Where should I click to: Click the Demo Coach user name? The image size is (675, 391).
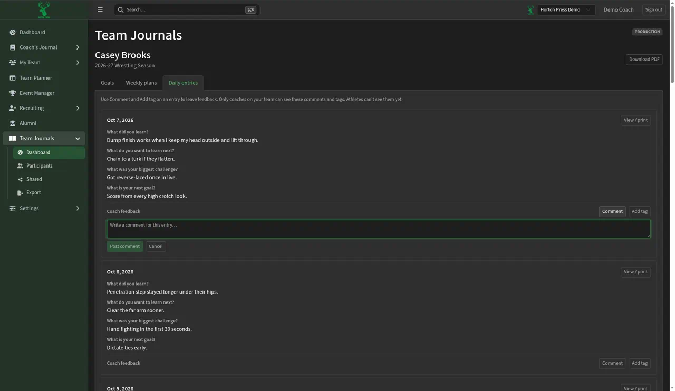point(619,9)
